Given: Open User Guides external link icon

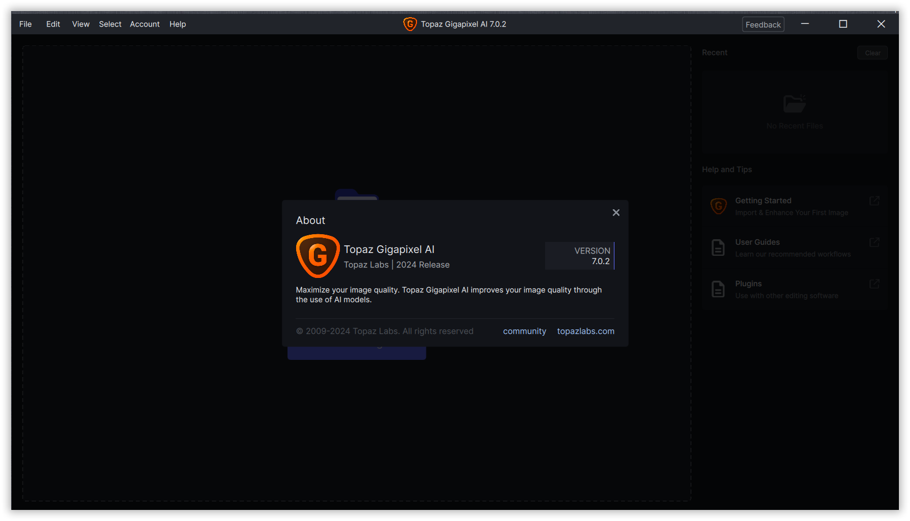Looking at the screenshot, I should [x=875, y=242].
